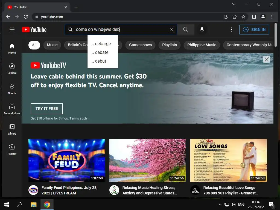280x210 pixels.
Task: Select the All filter chip
Action: tap(34, 45)
